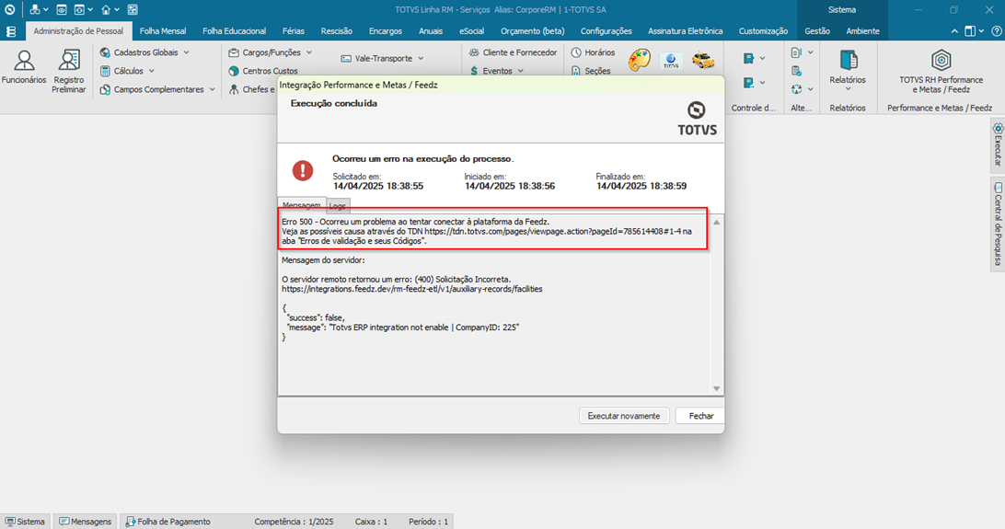Open Executar side panel
This screenshot has width=1005, height=529.
click(x=998, y=146)
